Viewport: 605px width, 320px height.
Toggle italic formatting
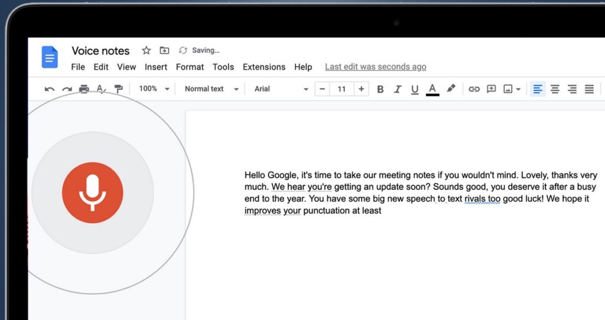(x=398, y=89)
